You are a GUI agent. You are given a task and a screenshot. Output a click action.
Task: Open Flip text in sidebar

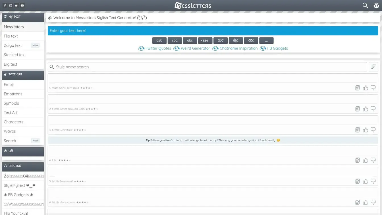[23, 36]
